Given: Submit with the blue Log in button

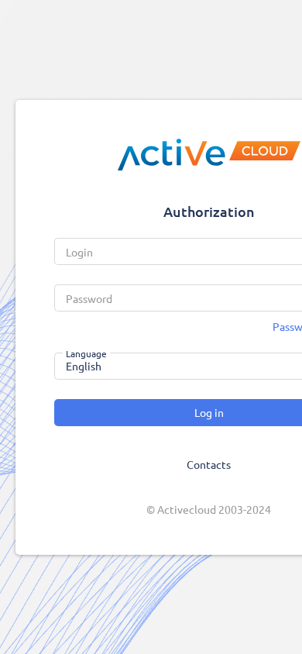Looking at the screenshot, I should click(x=178, y=412).
